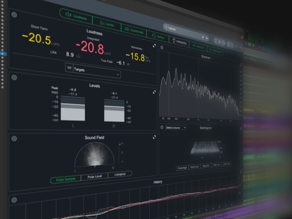Click the N logo icon at top right
Image resolution: width=292 pixels, height=219 pixels.
point(241,48)
